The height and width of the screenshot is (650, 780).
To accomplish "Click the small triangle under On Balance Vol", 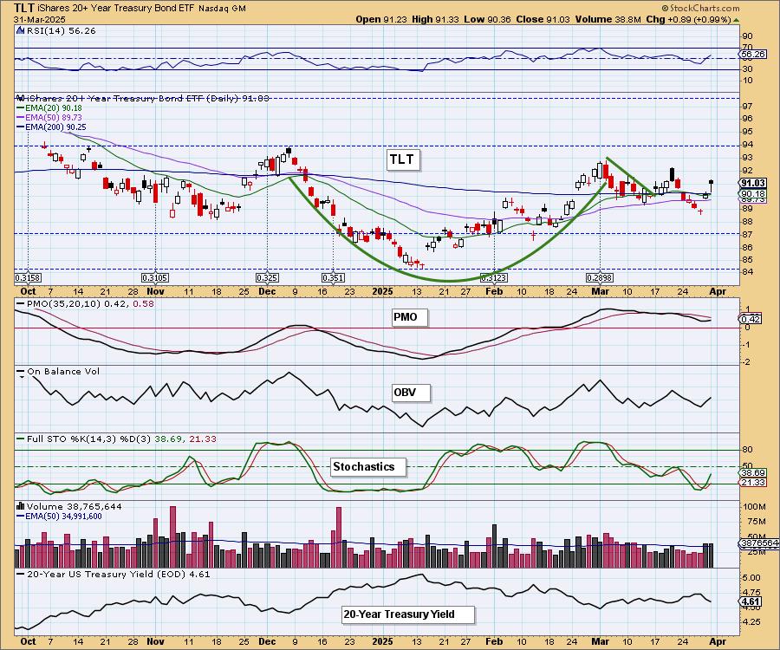I will pyautogui.click(x=22, y=378).
